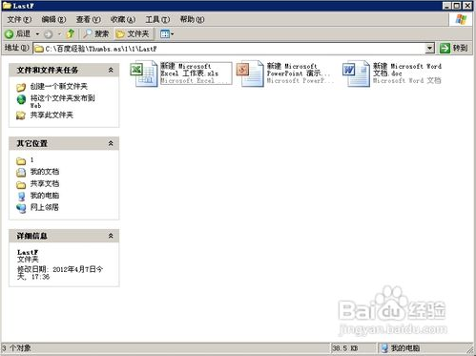The image size is (476, 356).
Task: Click the 共享文档 folder icon
Action: click(x=21, y=184)
